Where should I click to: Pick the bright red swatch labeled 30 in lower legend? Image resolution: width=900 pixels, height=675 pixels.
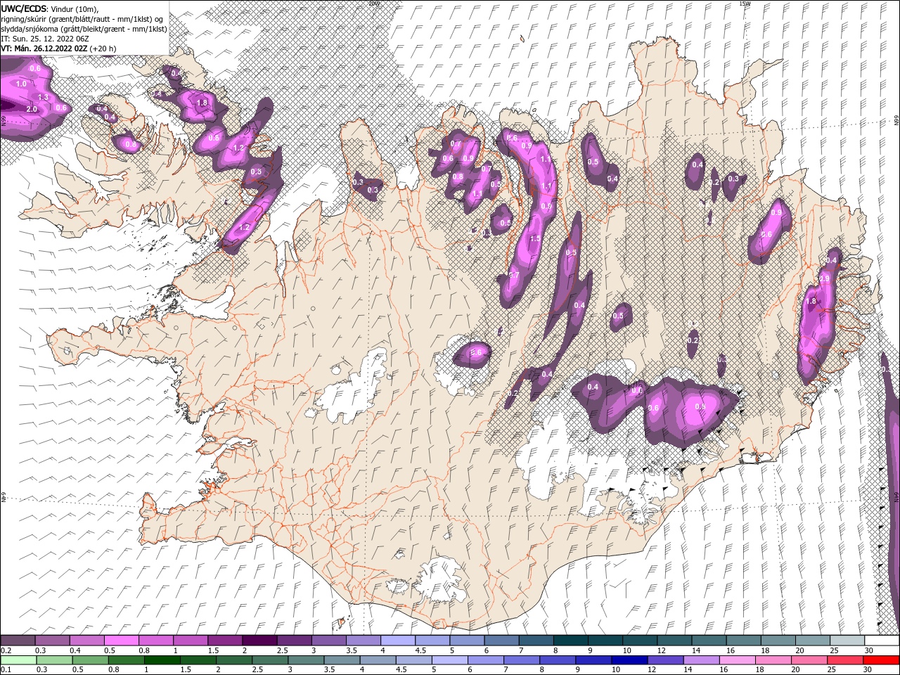pos(881,660)
